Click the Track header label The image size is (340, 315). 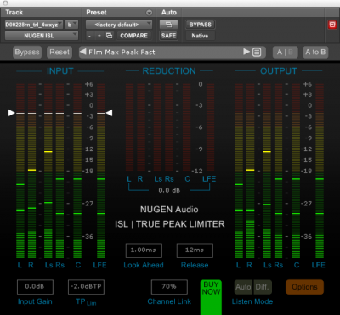pyautogui.click(x=14, y=13)
